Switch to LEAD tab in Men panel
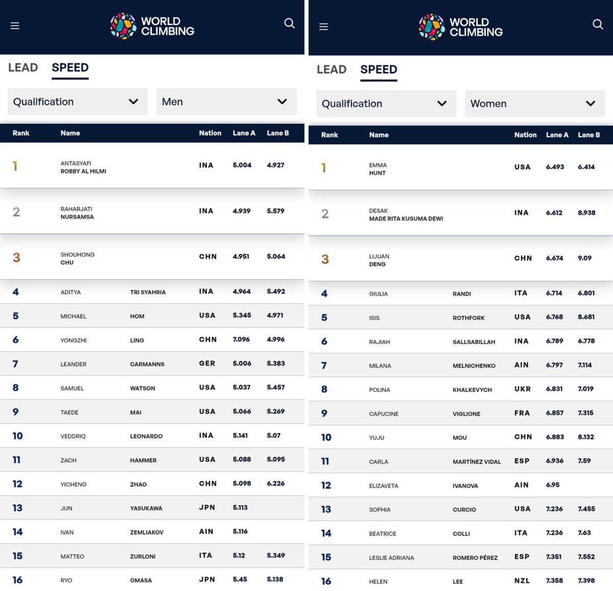The width and height of the screenshot is (613, 591). click(x=23, y=68)
